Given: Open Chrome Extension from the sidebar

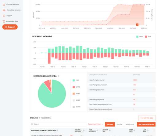Looking at the screenshot, I should (x=13, y=4).
